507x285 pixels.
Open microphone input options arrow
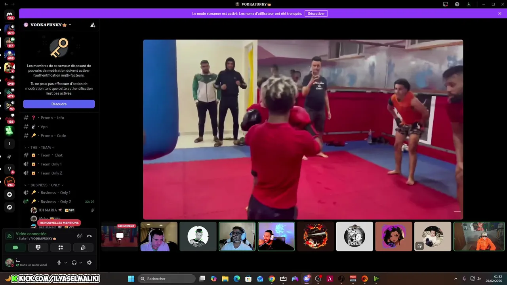click(66, 262)
